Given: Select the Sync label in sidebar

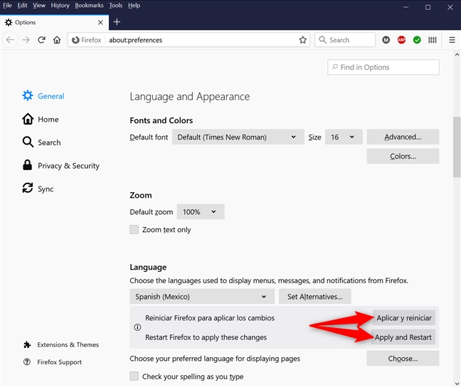Looking at the screenshot, I should (x=46, y=189).
